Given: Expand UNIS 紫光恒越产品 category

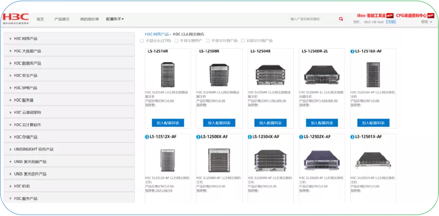Looking at the screenshot, I should (69, 162).
